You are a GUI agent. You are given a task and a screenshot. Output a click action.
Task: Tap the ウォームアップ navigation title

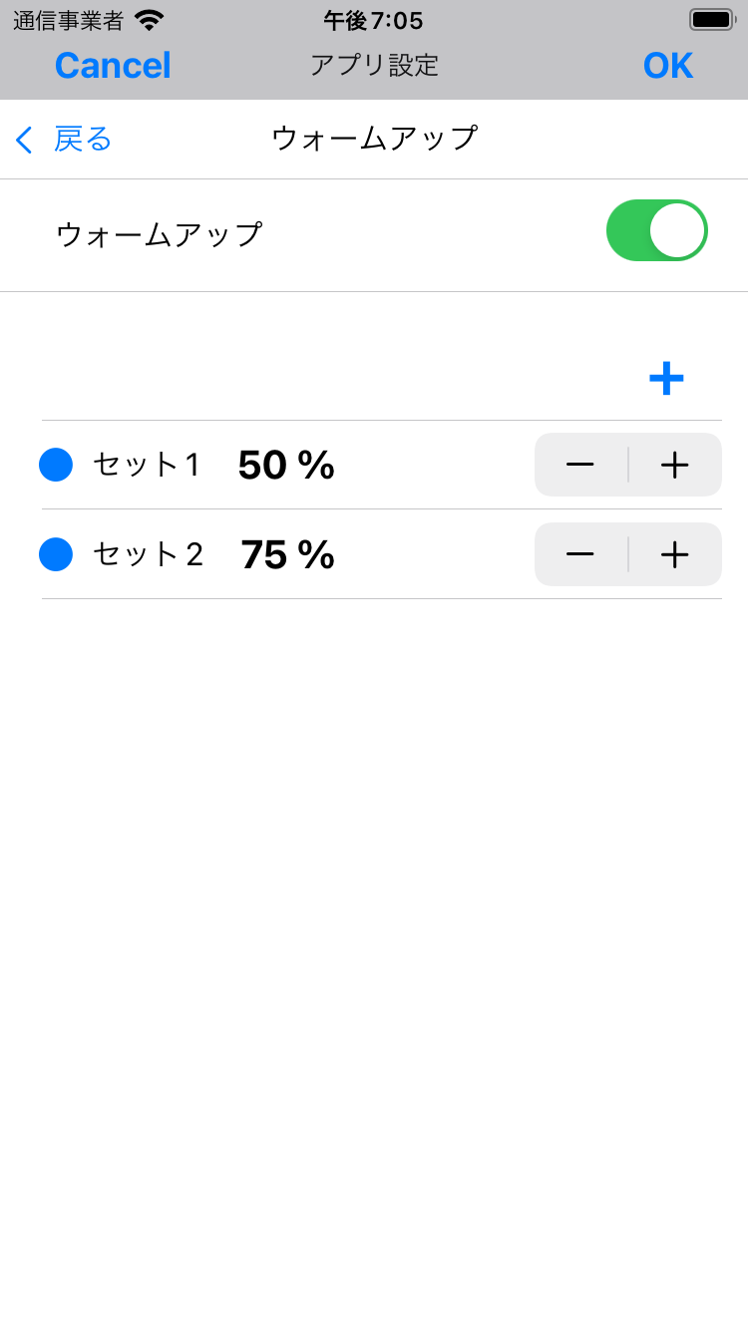374,139
